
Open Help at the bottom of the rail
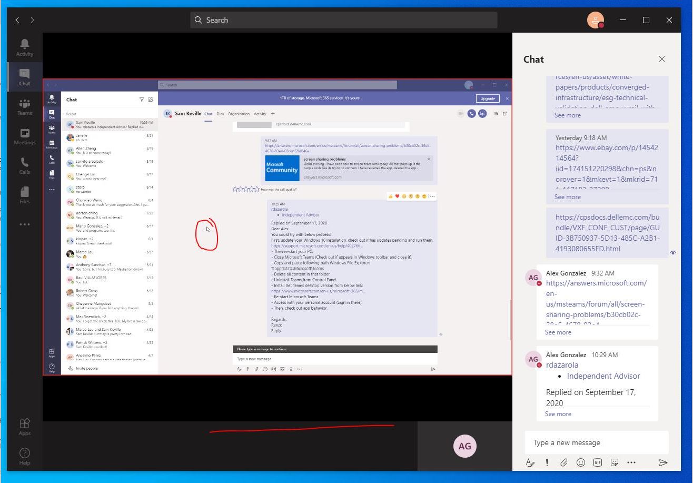click(24, 457)
